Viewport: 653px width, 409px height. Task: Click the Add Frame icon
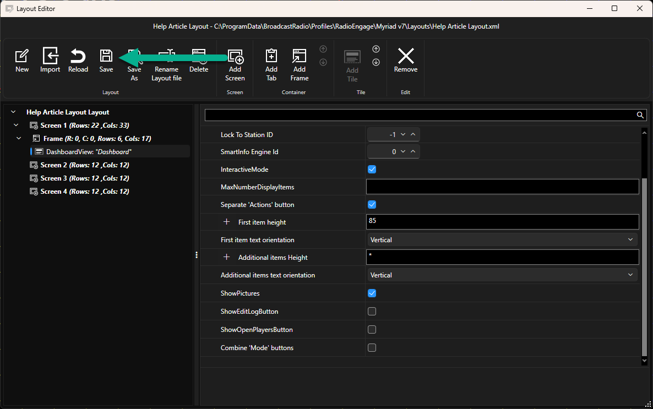(300, 56)
